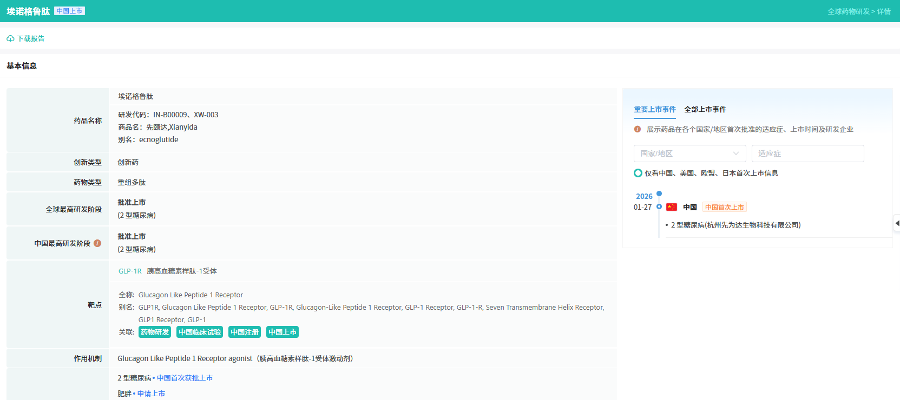The height and width of the screenshot is (400, 900).
Task: Click 中国首次获批上市 link for 2型糖尿病
Action: (x=185, y=378)
